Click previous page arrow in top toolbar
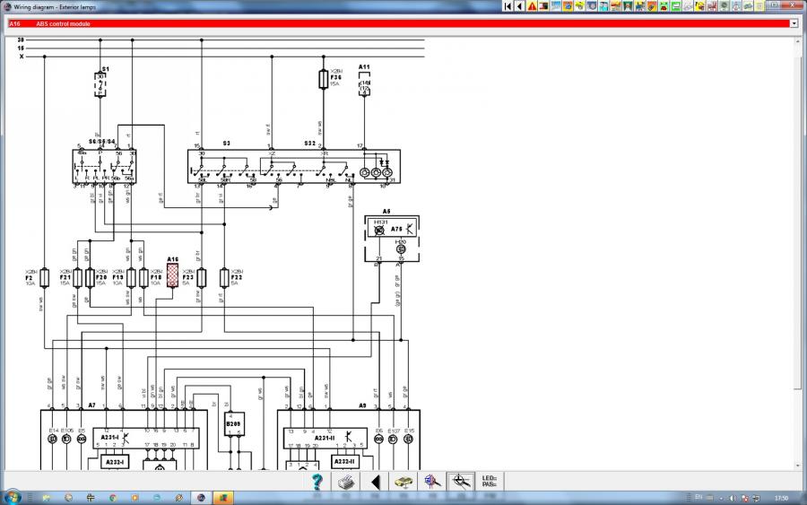The image size is (807, 505). point(519,5)
